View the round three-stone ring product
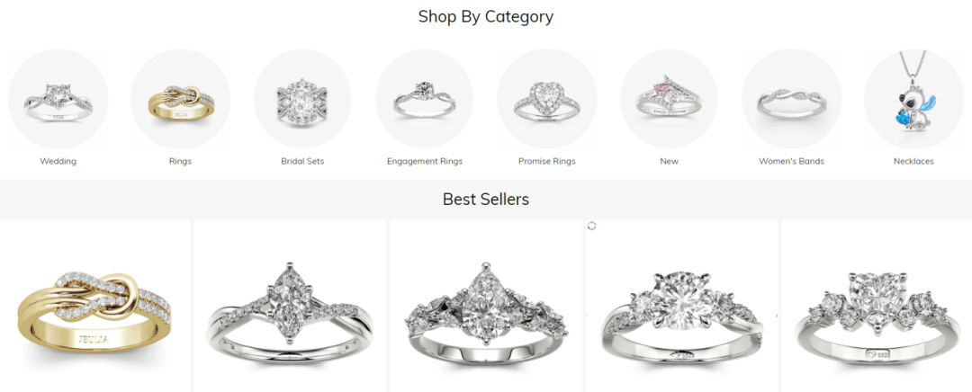This screenshot has width=972, height=392. click(x=682, y=306)
